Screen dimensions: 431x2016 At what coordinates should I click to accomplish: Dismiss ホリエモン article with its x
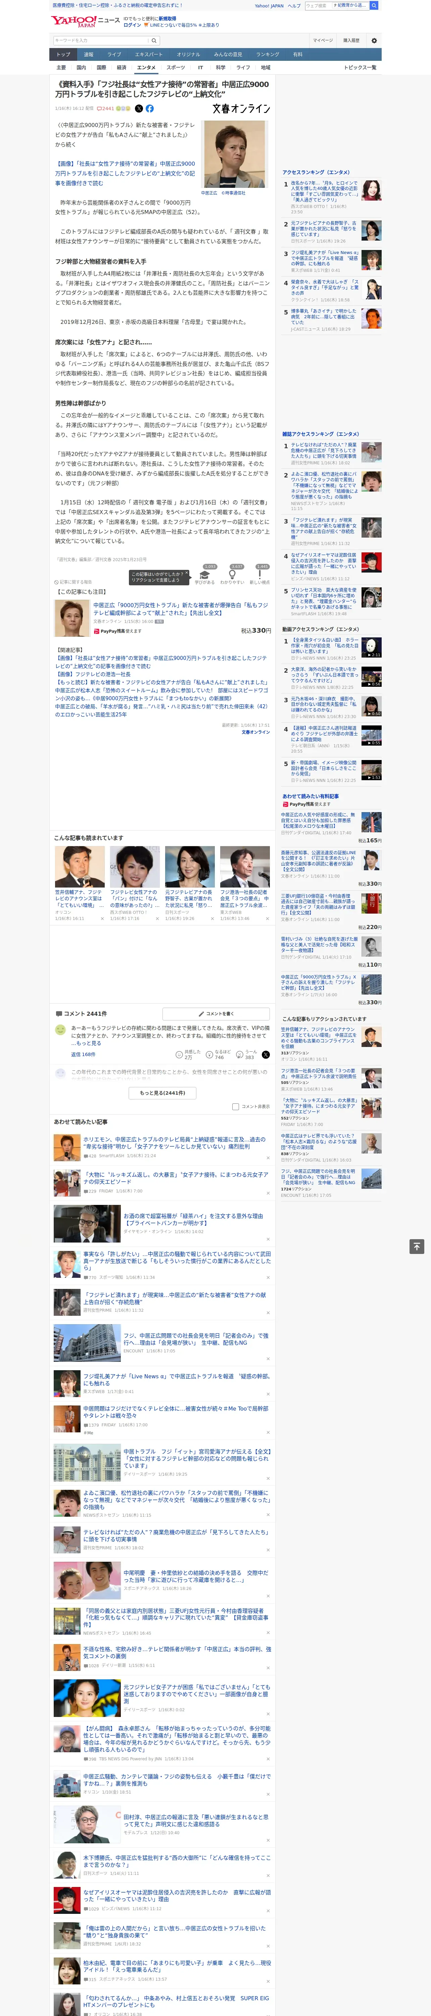[x=268, y=1158]
